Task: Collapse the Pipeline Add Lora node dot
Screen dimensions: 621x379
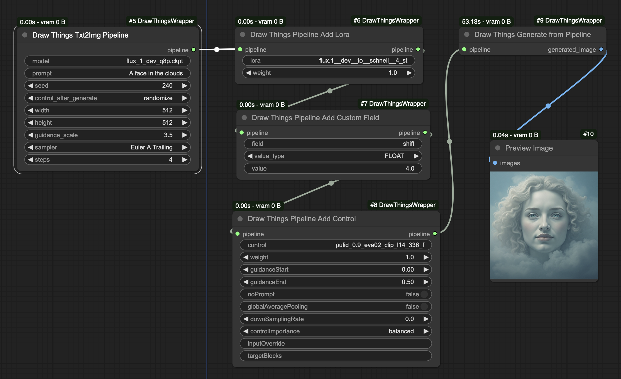Action: 243,35
